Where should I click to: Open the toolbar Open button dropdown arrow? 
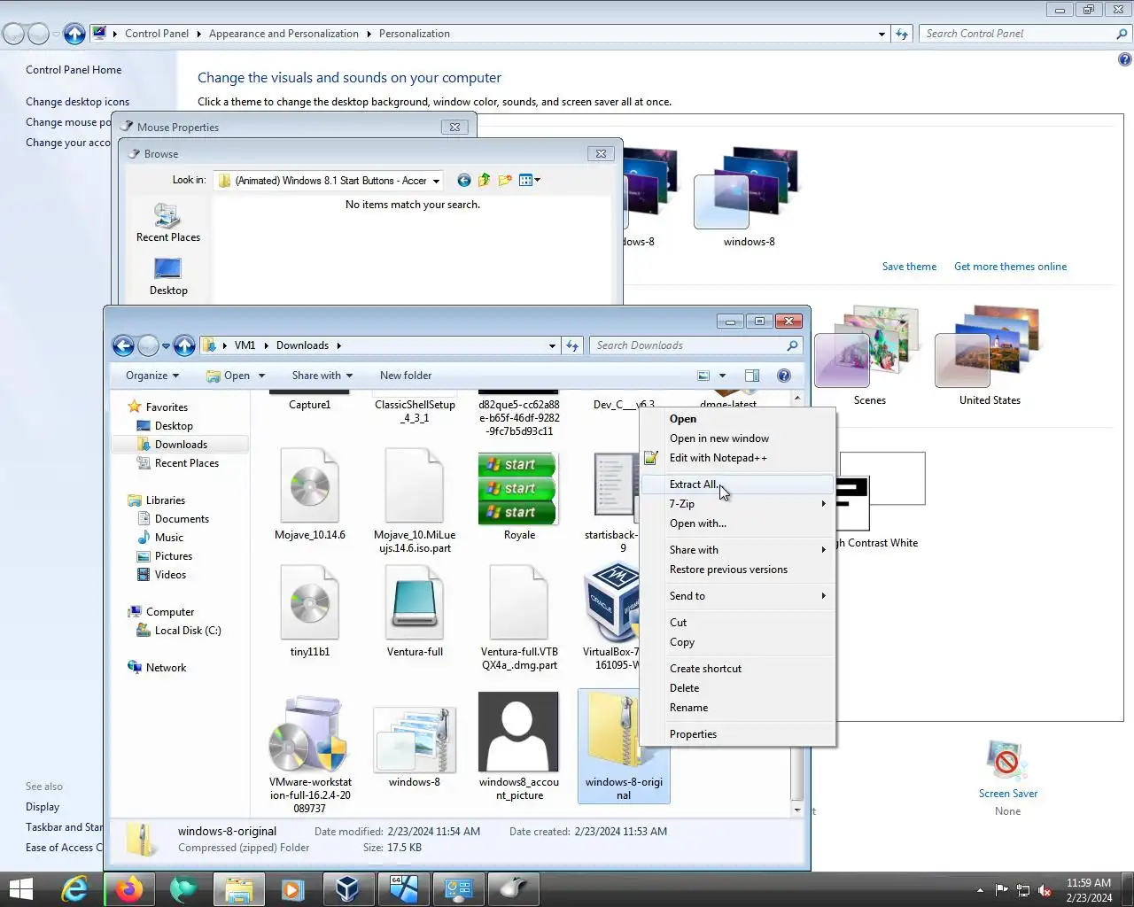point(261,376)
